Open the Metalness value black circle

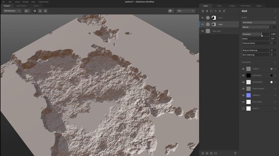271,75
